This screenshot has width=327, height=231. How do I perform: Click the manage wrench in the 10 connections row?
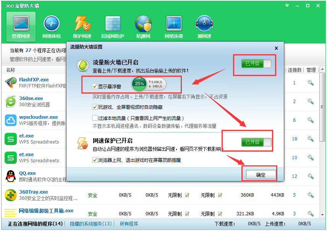pyautogui.click(x=311, y=158)
